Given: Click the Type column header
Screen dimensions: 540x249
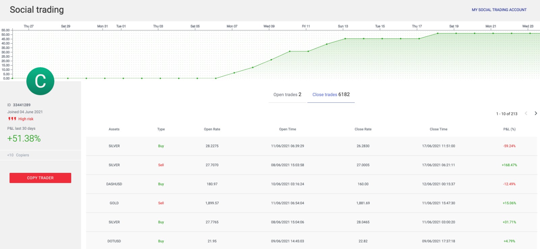Looking at the screenshot, I should coord(161,129).
